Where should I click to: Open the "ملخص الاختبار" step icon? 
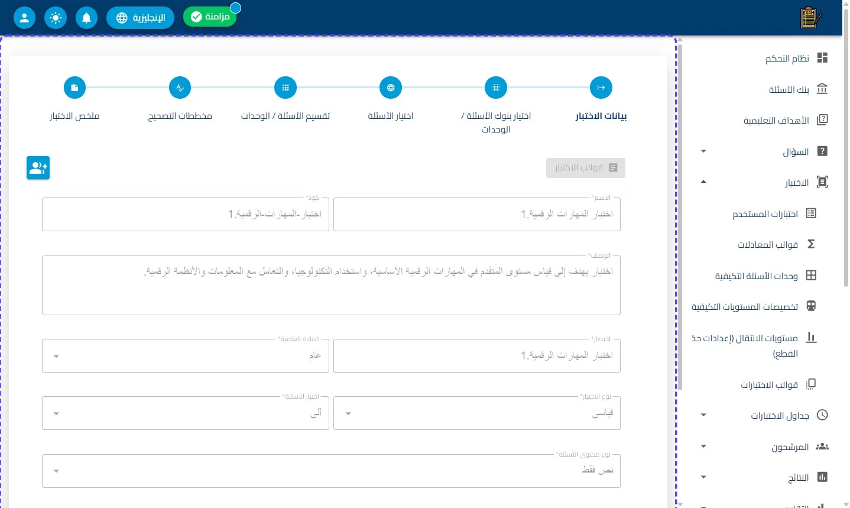74,88
